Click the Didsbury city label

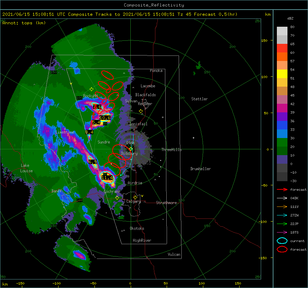(x=129, y=153)
